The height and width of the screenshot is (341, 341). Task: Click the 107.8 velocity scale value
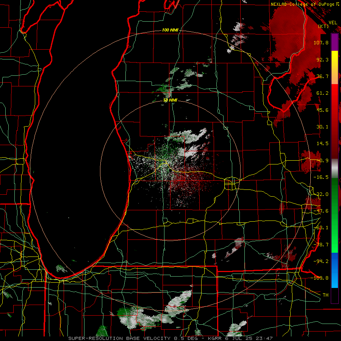coord(321,42)
